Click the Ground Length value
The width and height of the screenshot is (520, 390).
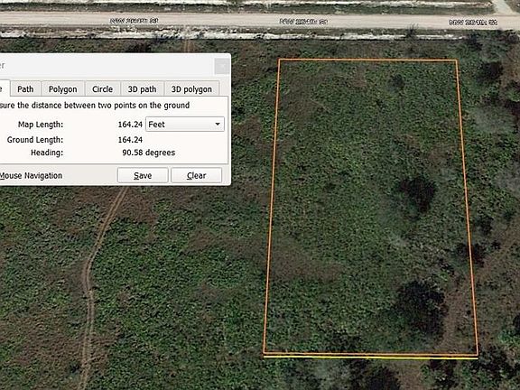click(130, 140)
